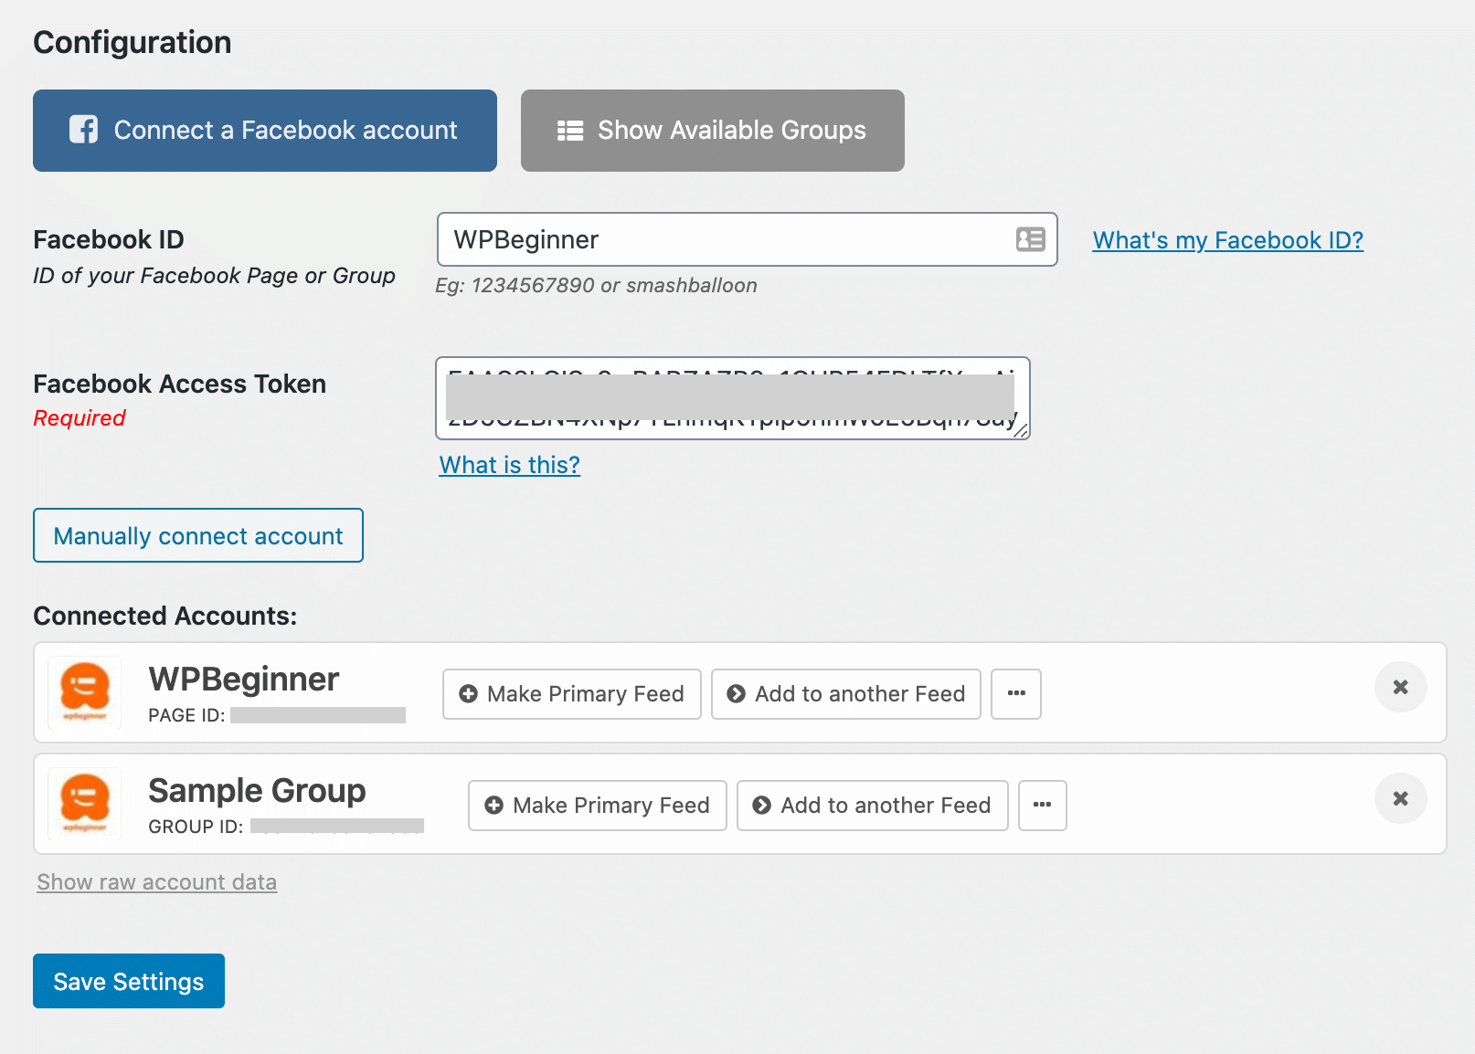Click the WPBeginner account avatar thumbnail
Viewport: 1475px width, 1054px height.
click(x=85, y=692)
